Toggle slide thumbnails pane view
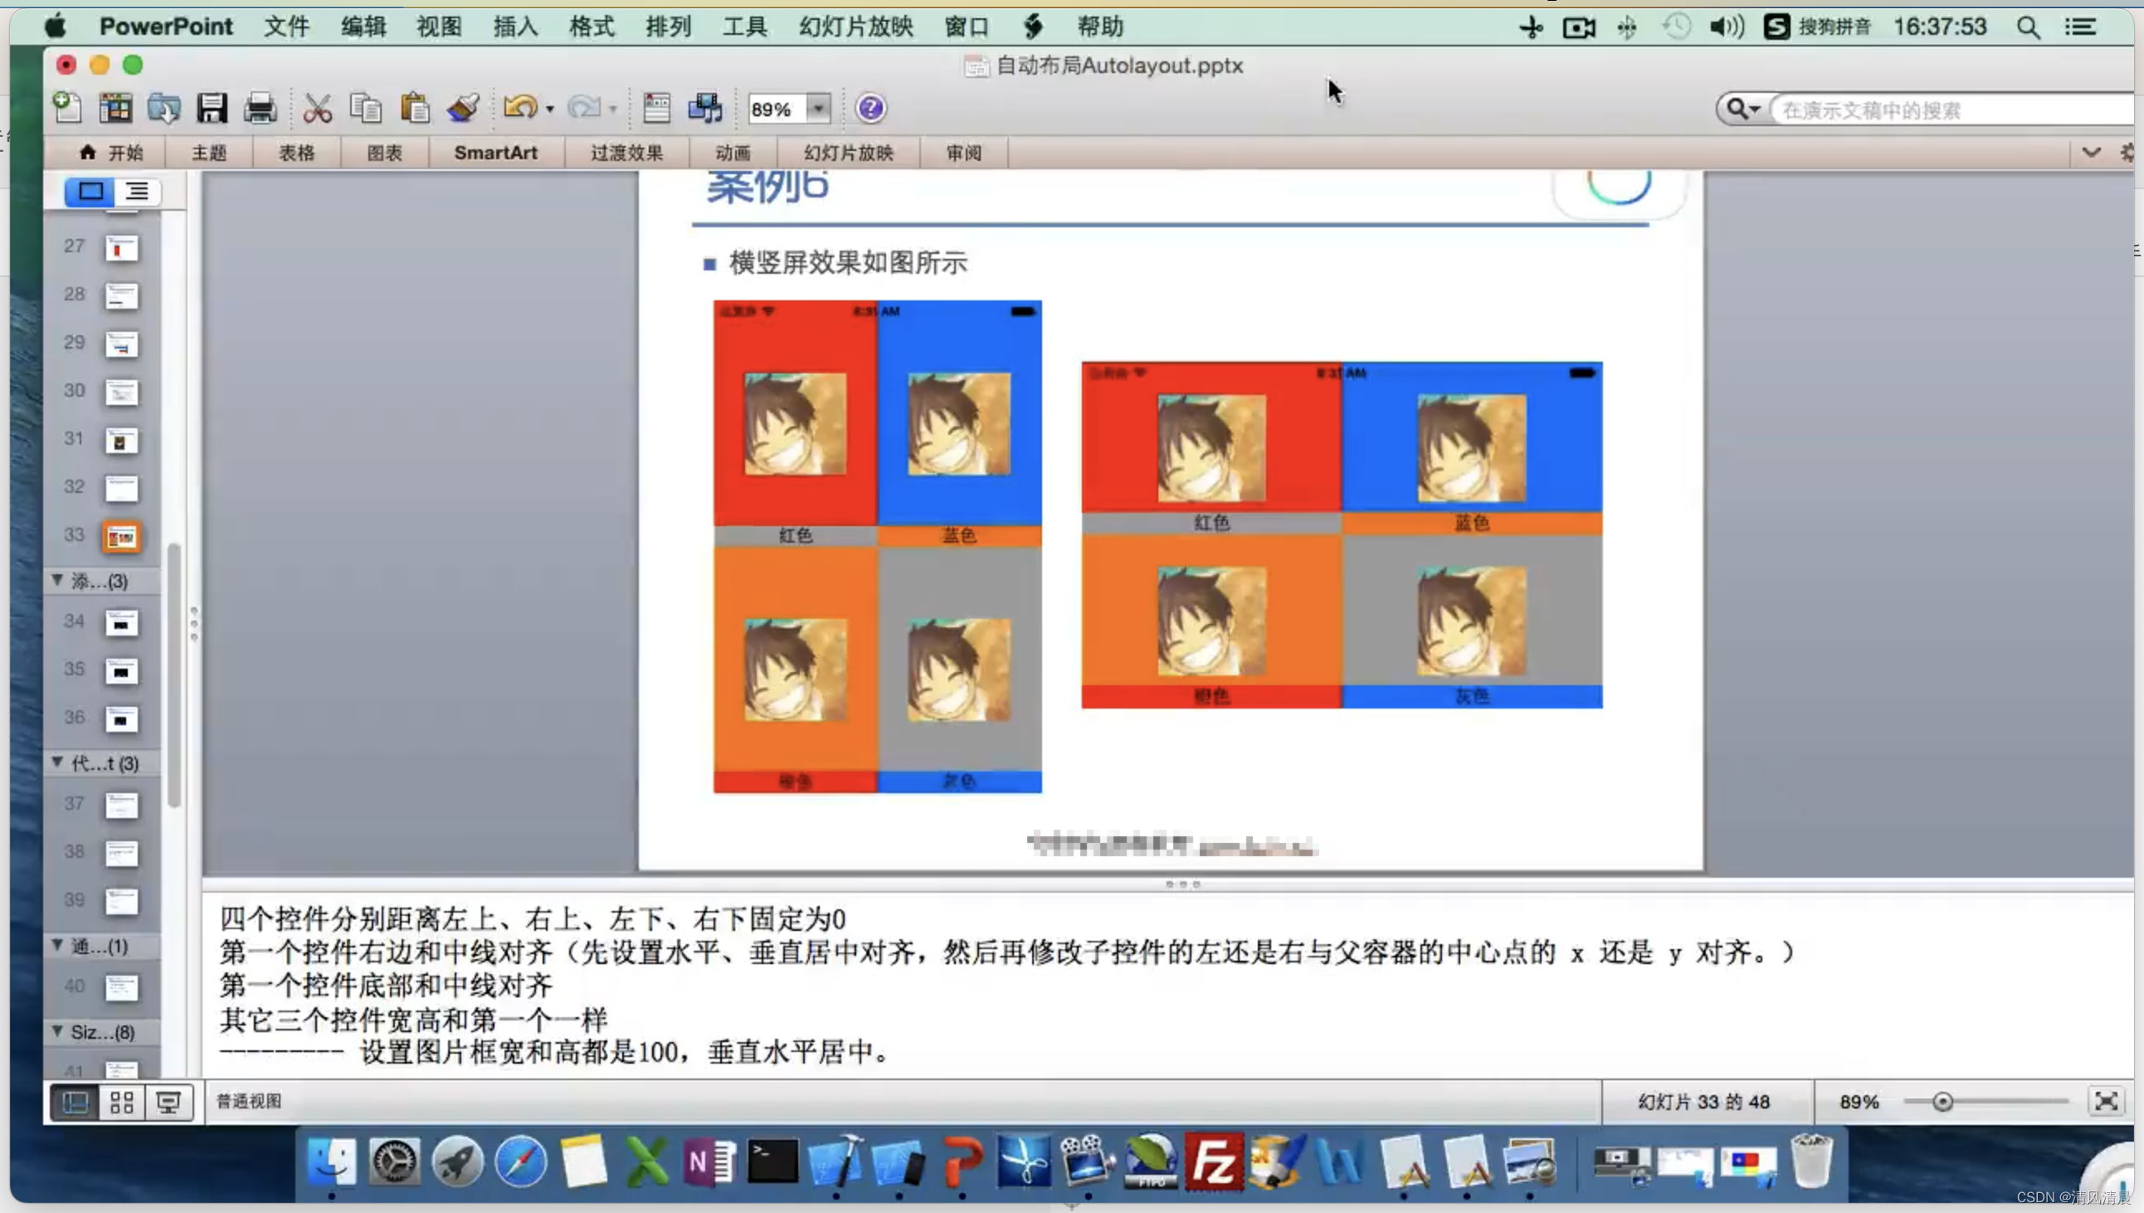 pyautogui.click(x=90, y=192)
